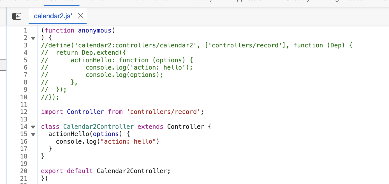Click line number 1 in the gutter
Screen dimensions: 389x184
point(26,30)
